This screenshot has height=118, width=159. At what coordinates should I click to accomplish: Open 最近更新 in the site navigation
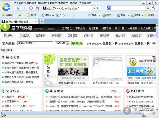(x=93, y=28)
